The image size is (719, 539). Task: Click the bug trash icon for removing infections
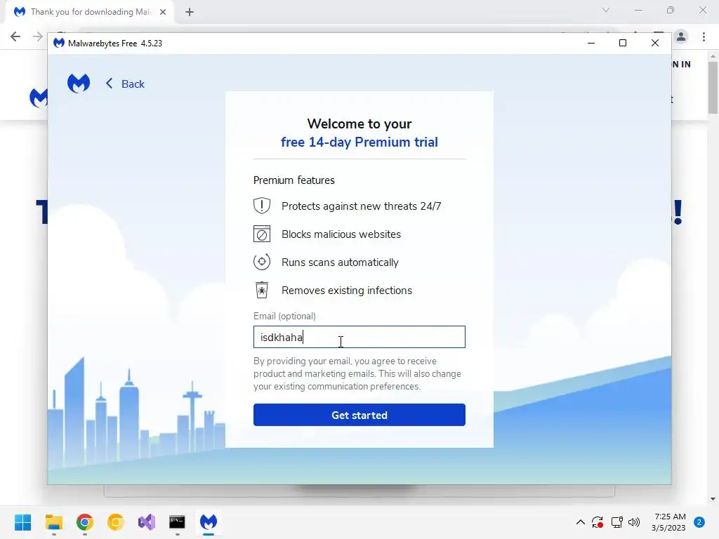click(262, 290)
